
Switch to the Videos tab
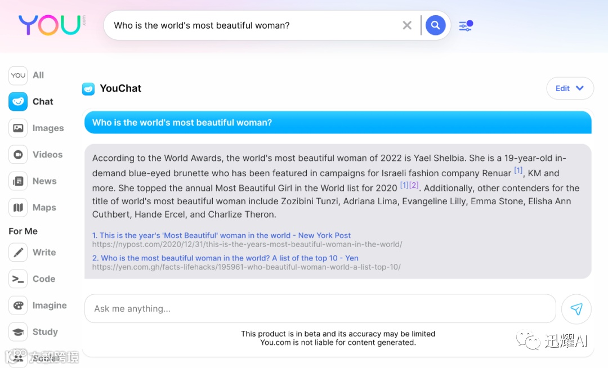(x=47, y=155)
